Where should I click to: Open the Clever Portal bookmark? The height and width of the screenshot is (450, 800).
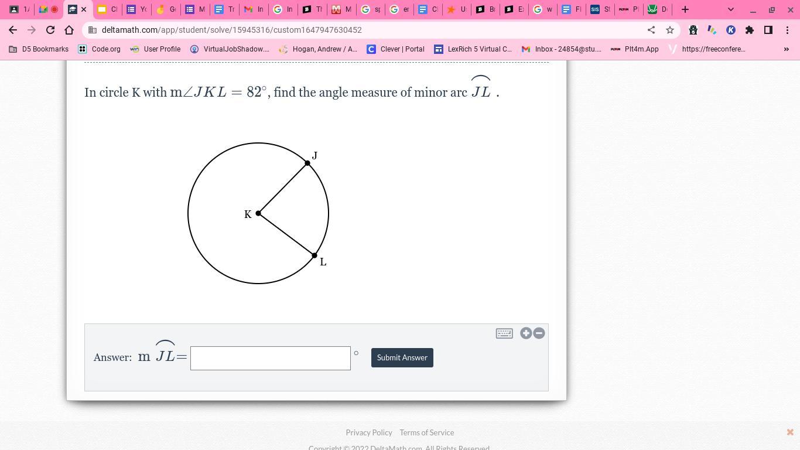click(395, 49)
